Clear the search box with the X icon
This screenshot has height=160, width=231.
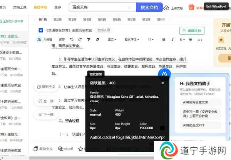(x=129, y=7)
